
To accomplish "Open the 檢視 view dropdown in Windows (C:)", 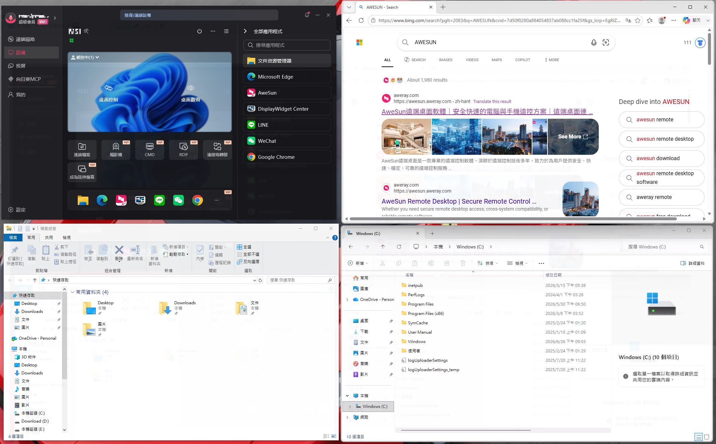I will click(x=517, y=263).
